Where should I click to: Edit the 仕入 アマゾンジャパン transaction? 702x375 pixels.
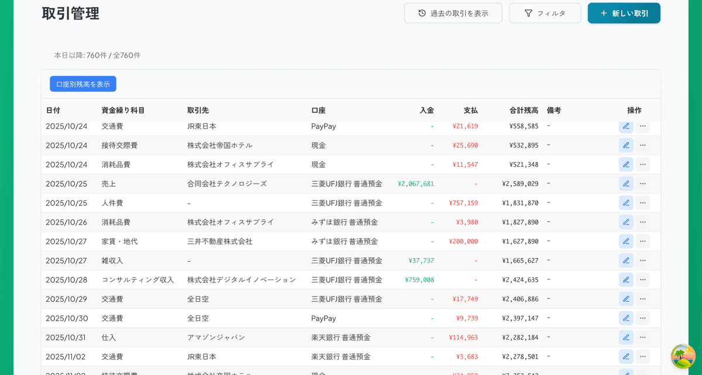pyautogui.click(x=626, y=338)
